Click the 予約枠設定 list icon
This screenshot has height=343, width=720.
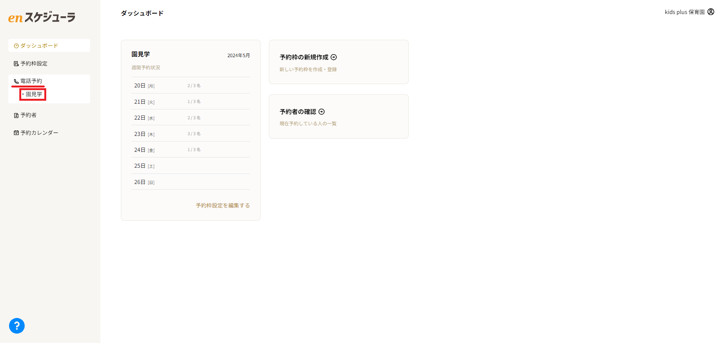tap(16, 64)
